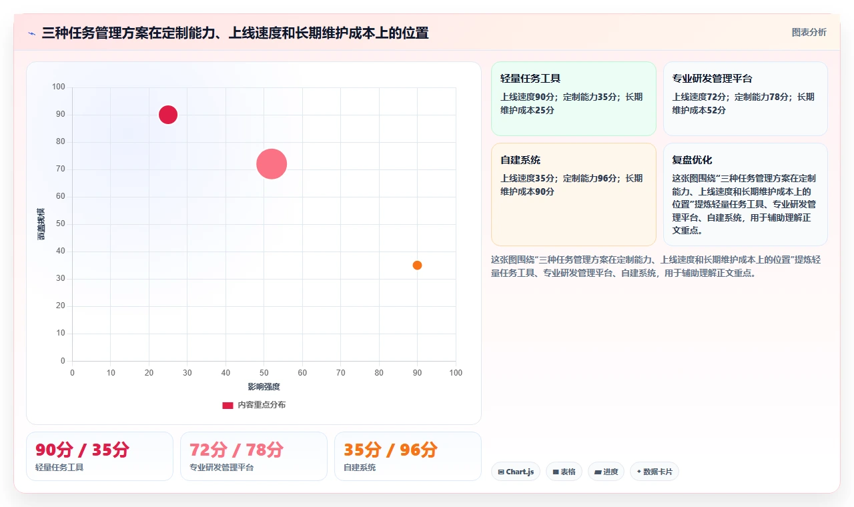Click the 进度 tag
Screen dimensions: 854x507
tap(606, 472)
